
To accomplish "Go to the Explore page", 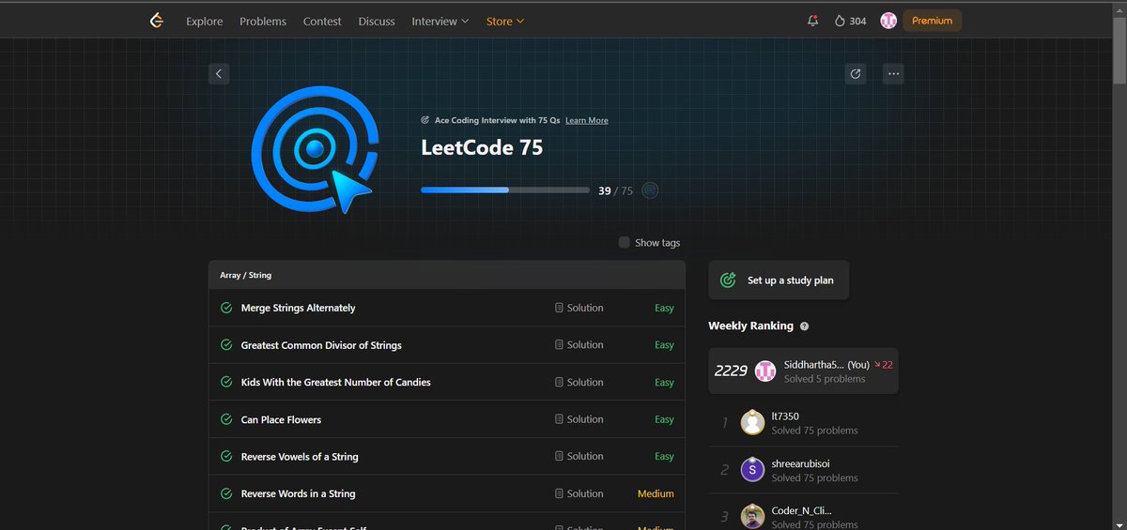I will (205, 21).
